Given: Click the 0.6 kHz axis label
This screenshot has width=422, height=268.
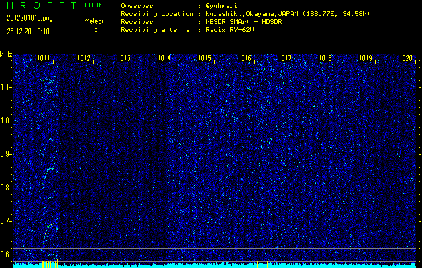Looking at the screenshot, I should 5,255.
